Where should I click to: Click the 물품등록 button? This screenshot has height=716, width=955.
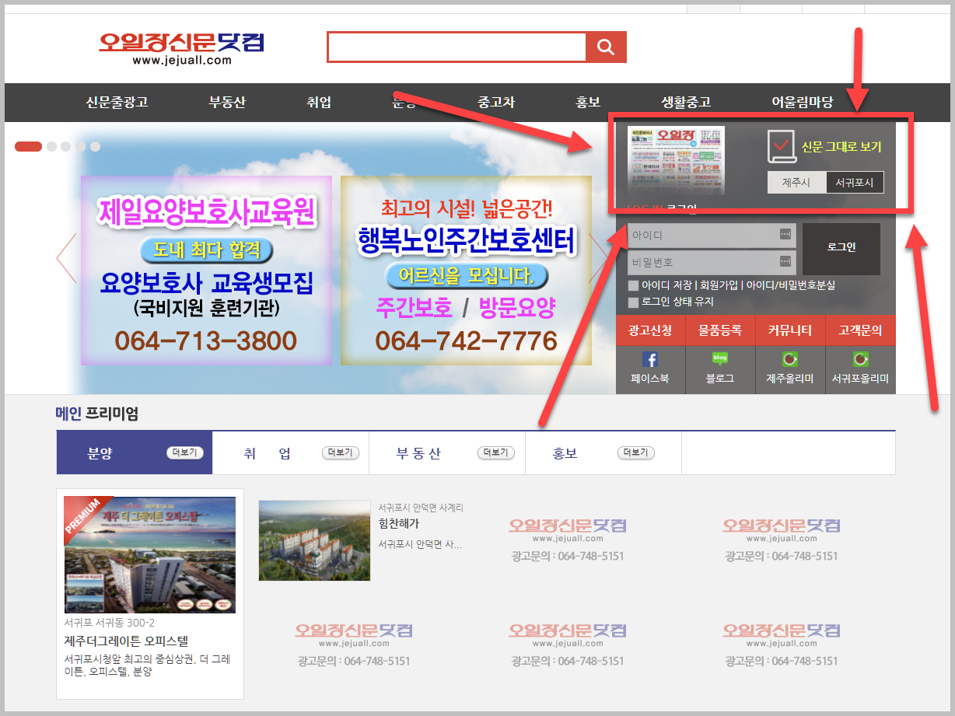tap(720, 330)
